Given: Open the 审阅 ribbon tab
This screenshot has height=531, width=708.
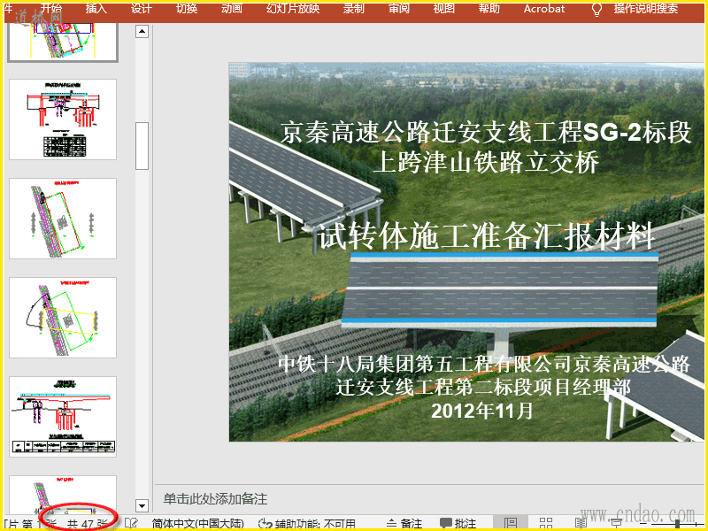Looking at the screenshot, I should tap(399, 9).
